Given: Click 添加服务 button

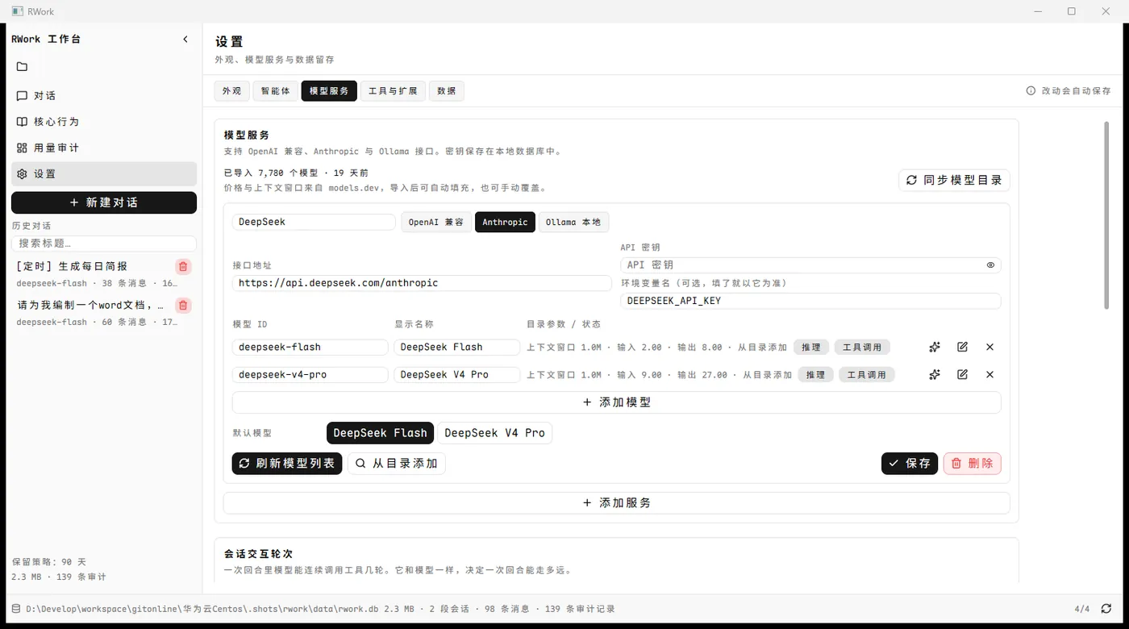Looking at the screenshot, I should (616, 503).
